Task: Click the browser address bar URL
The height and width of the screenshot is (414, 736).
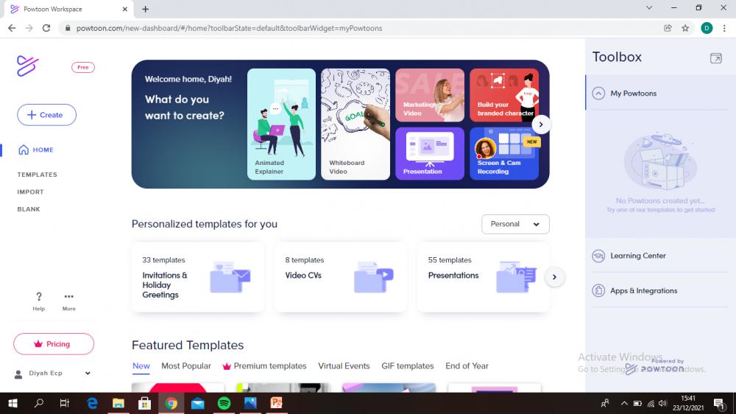Action: pyautogui.click(x=229, y=28)
